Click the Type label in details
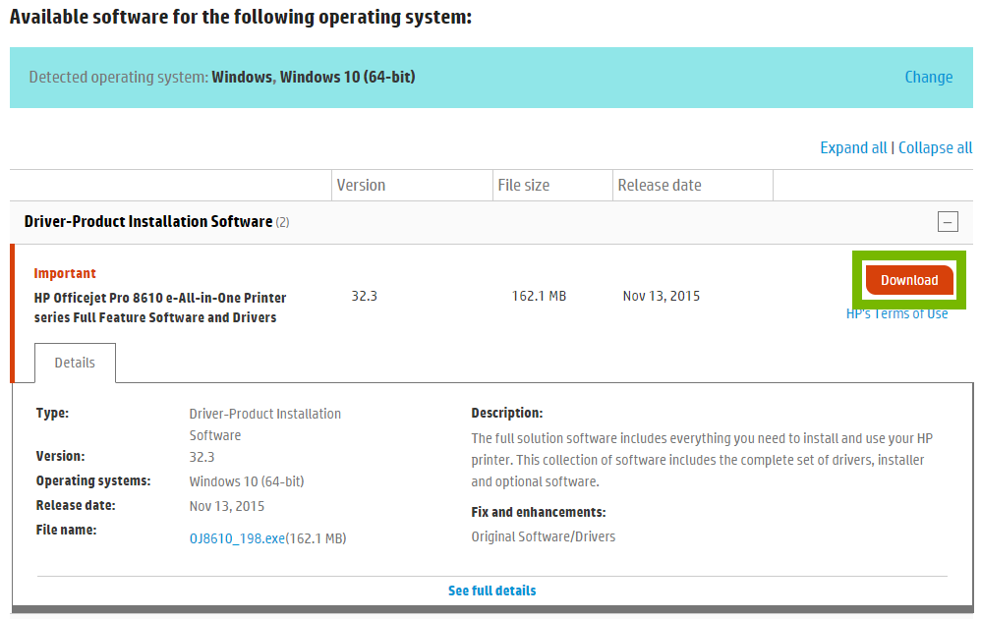Screen dimensions: 981x619 tap(52, 413)
